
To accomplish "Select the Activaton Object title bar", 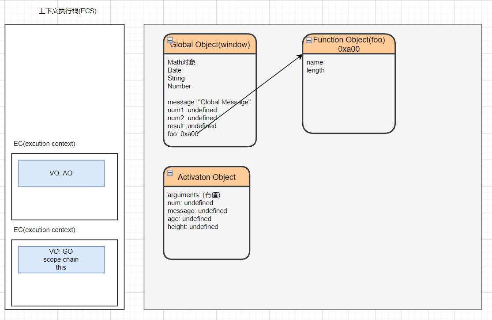I will [207, 177].
